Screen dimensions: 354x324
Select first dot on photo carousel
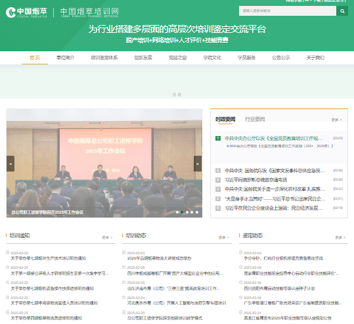pyautogui.click(x=177, y=212)
